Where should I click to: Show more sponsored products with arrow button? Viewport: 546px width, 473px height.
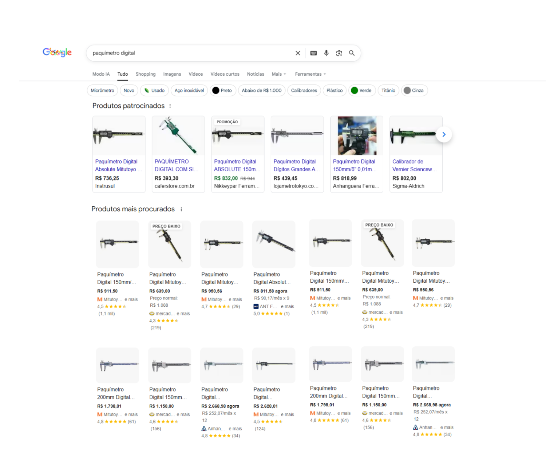point(444,135)
